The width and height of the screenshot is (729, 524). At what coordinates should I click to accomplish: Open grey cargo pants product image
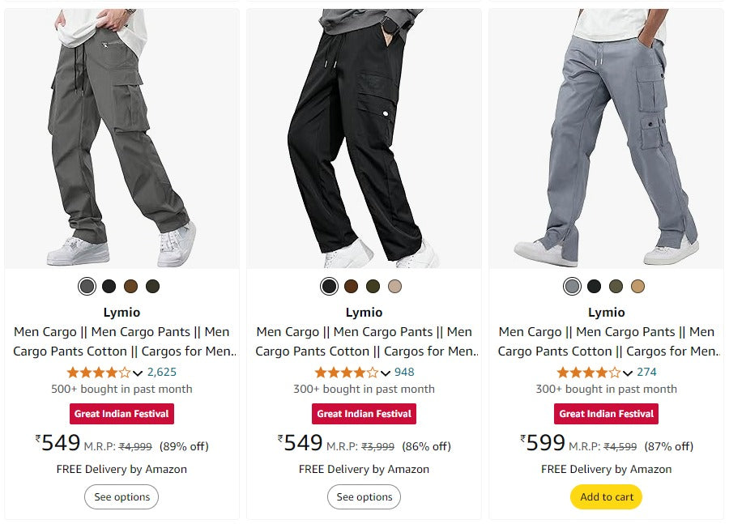(122, 138)
